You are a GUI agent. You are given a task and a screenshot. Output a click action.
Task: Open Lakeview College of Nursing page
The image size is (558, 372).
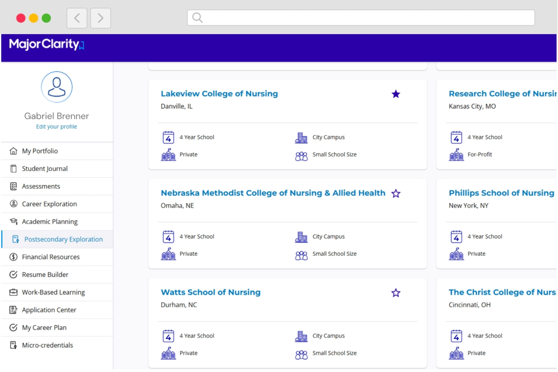(x=219, y=94)
